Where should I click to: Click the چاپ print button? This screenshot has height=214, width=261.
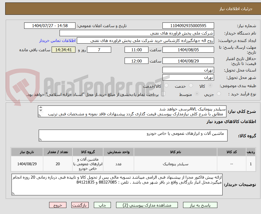[x=102, y=205]
